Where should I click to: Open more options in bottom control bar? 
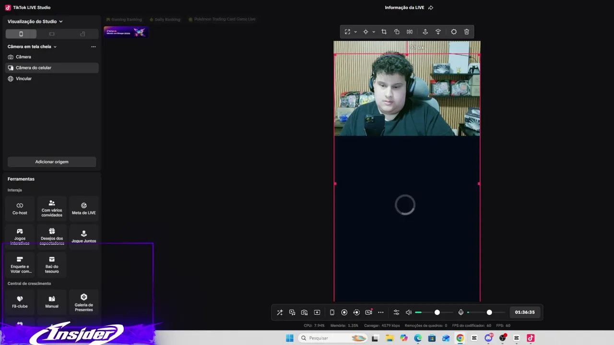(381, 312)
